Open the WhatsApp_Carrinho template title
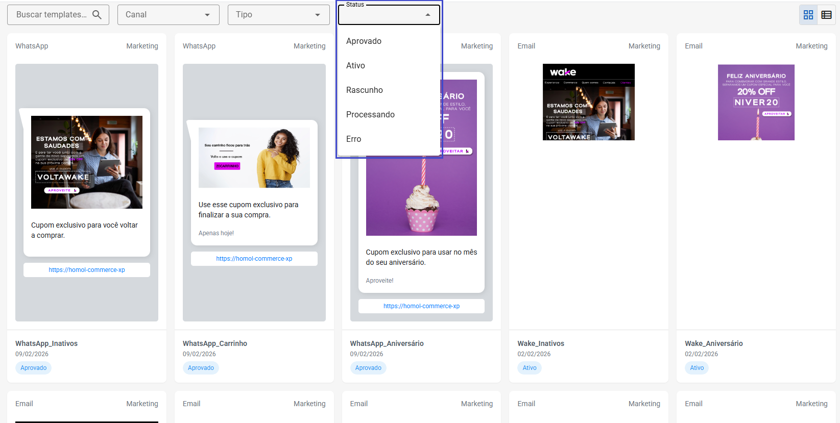 coord(215,343)
